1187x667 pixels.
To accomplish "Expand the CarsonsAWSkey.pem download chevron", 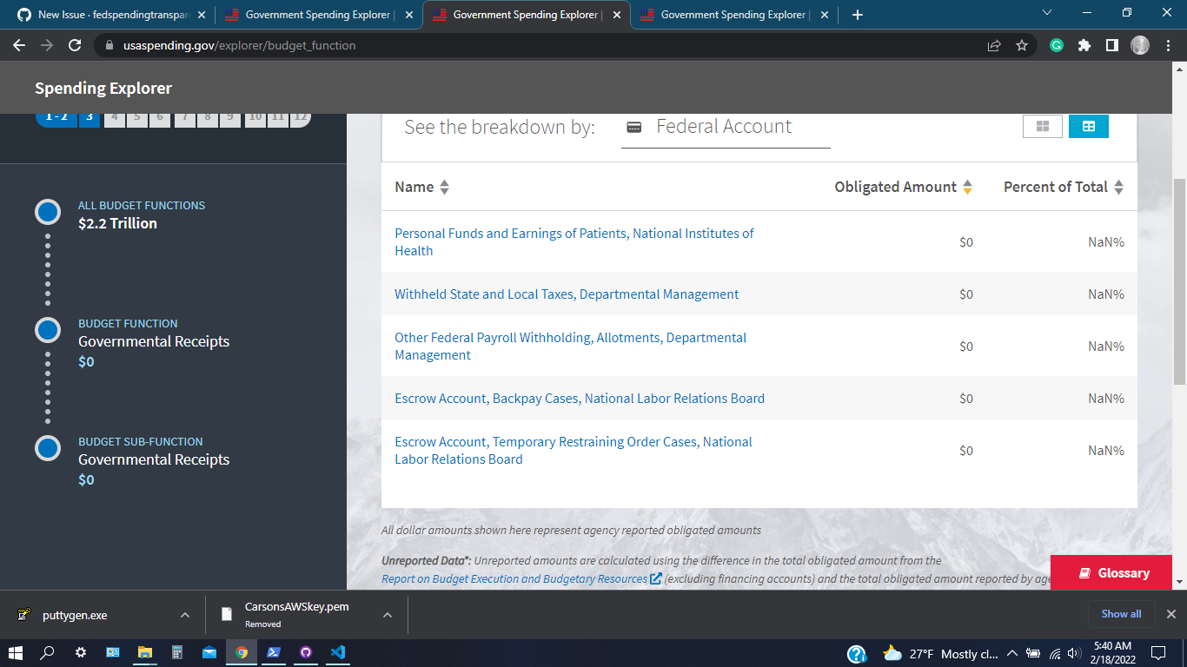I will tap(388, 614).
